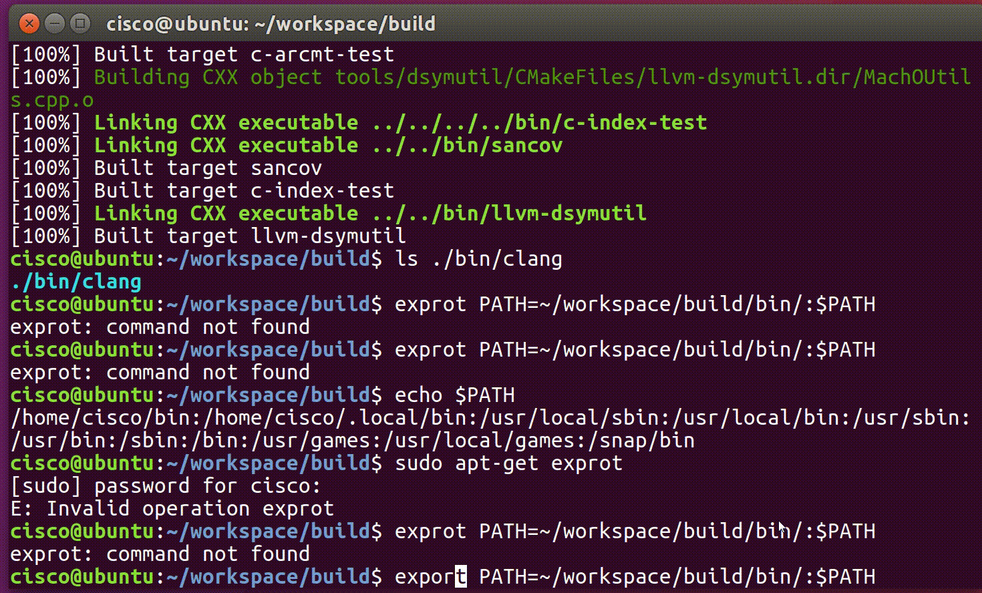The height and width of the screenshot is (593, 982).
Task: Click the line 'Built target llvm-dsymutil'
Action: 208,236
